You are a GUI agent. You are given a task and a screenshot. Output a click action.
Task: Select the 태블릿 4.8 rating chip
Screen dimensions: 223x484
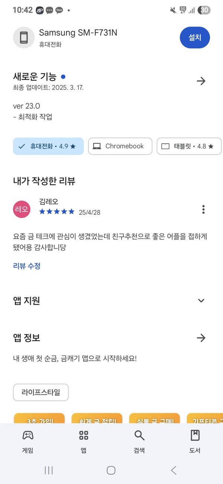[189, 146]
